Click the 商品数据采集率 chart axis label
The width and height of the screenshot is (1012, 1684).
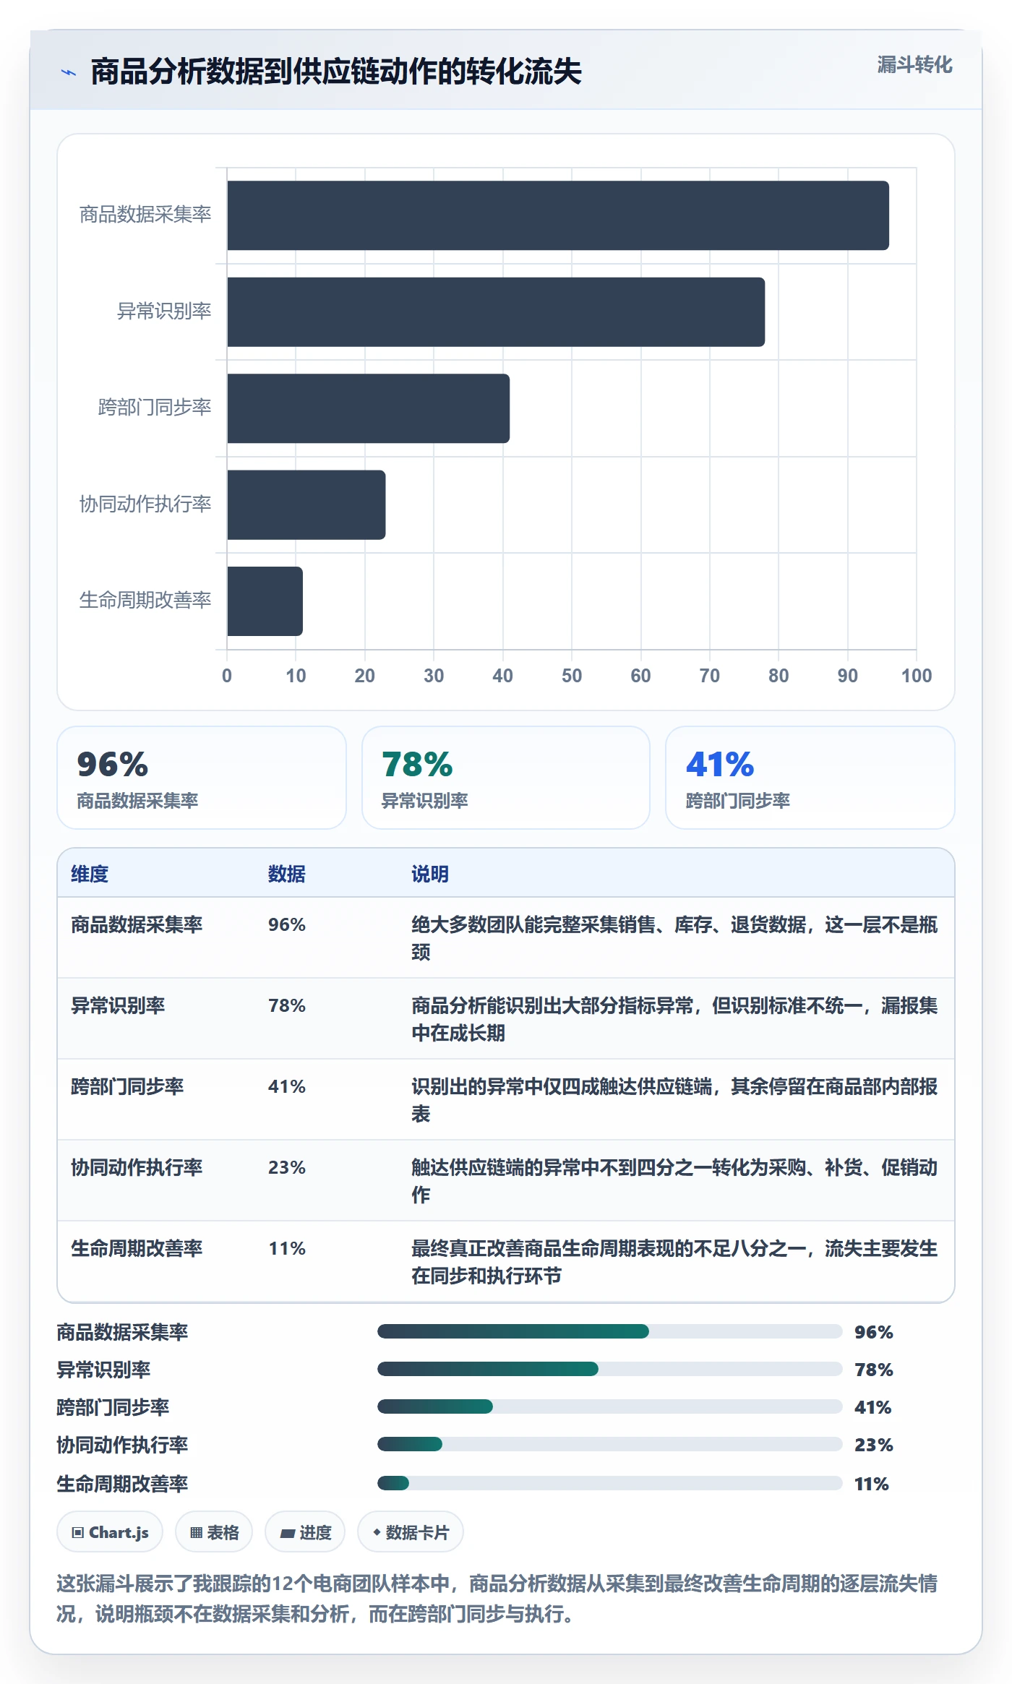tap(145, 215)
